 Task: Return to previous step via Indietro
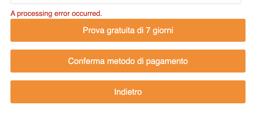pyautogui.click(x=128, y=92)
